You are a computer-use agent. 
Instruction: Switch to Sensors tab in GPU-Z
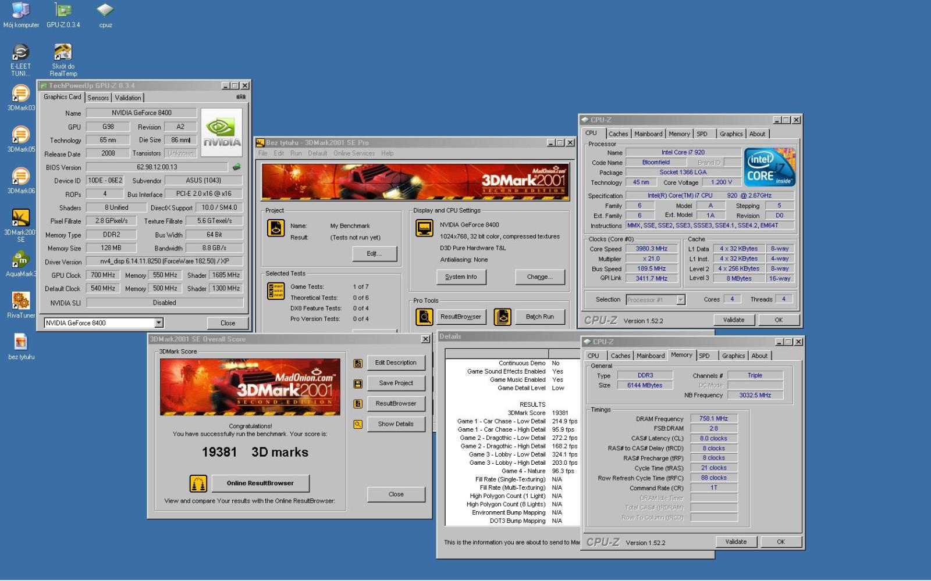pyautogui.click(x=98, y=98)
